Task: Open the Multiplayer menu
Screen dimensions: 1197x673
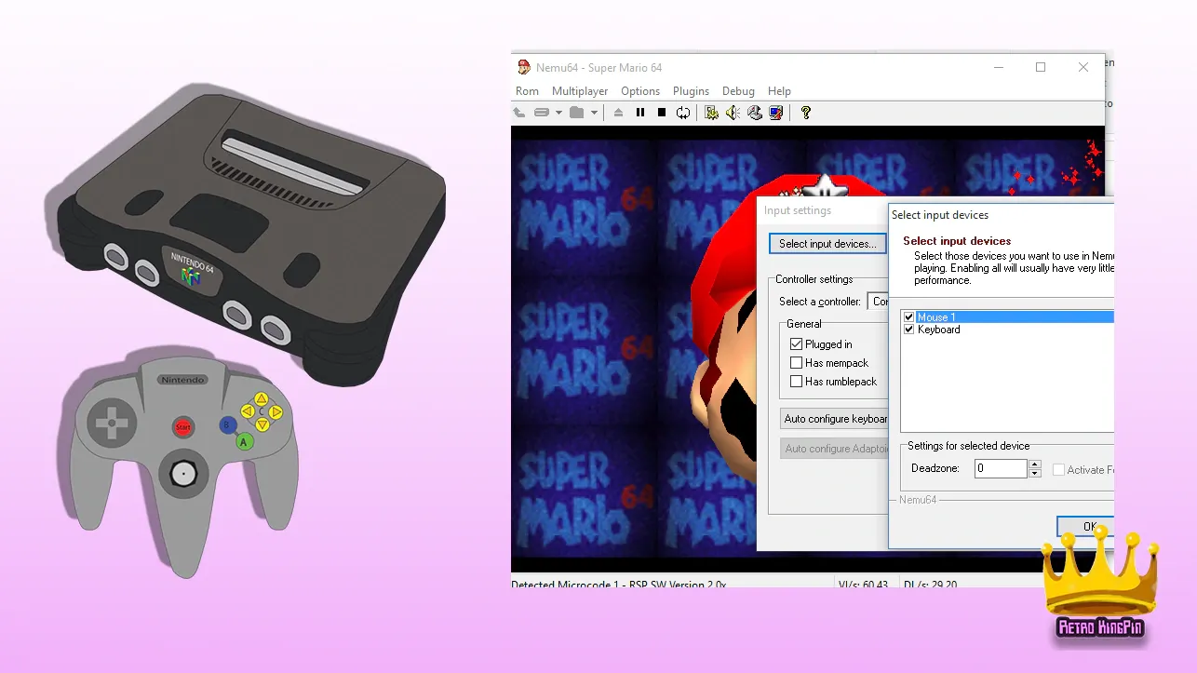Action: click(580, 91)
